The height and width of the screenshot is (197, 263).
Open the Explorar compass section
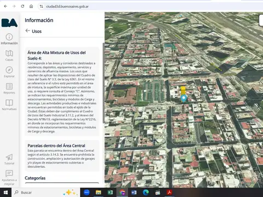[9, 72]
